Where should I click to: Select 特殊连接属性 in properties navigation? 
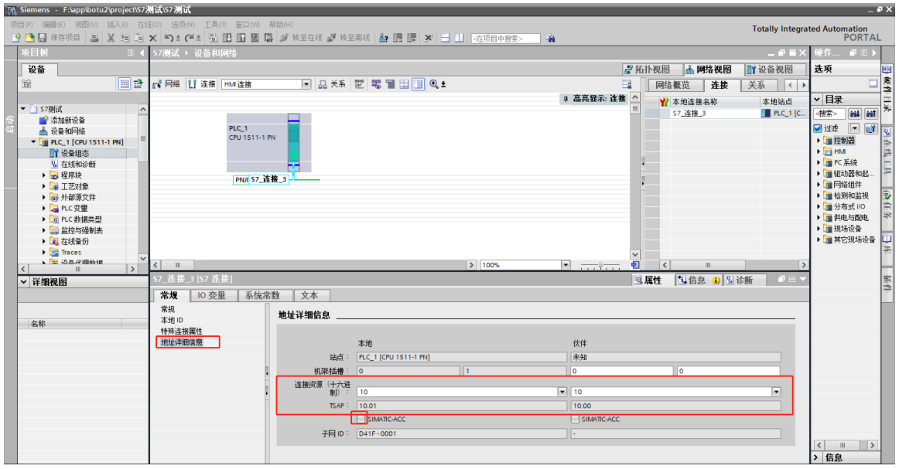click(x=181, y=331)
